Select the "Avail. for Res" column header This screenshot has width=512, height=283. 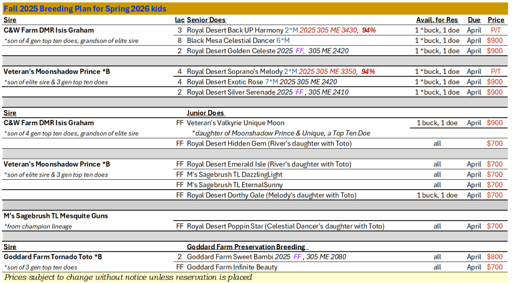[436, 20]
